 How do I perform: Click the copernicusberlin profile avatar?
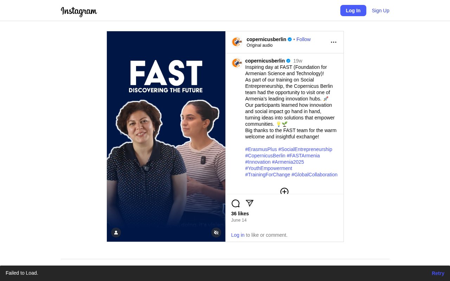click(x=237, y=42)
